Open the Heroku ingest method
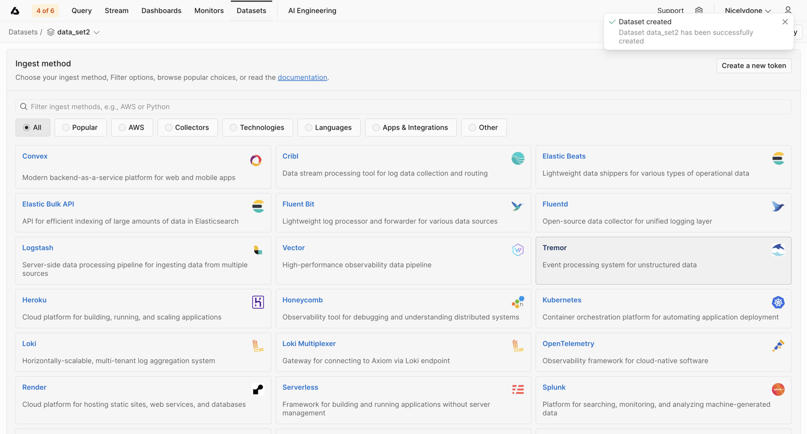Viewport: 807px width, 434px height. (143, 309)
